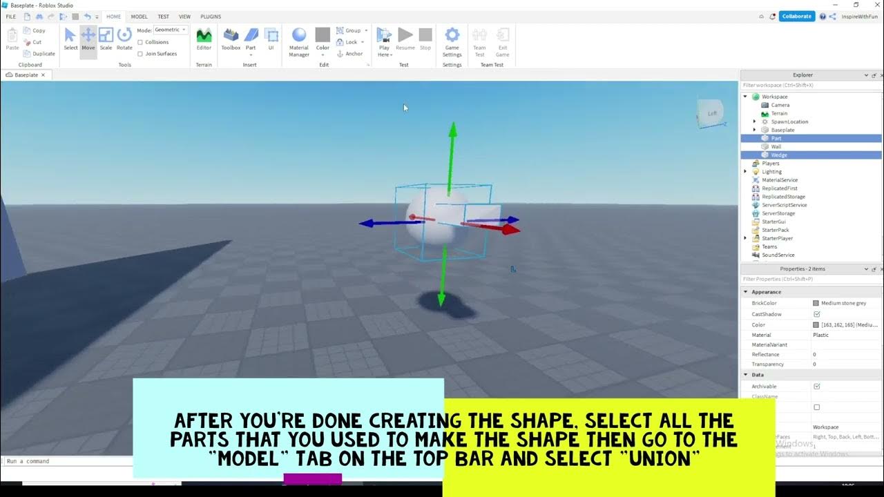Click the share icon near the username
This screenshot has height=497, width=884.
pos(832,17)
